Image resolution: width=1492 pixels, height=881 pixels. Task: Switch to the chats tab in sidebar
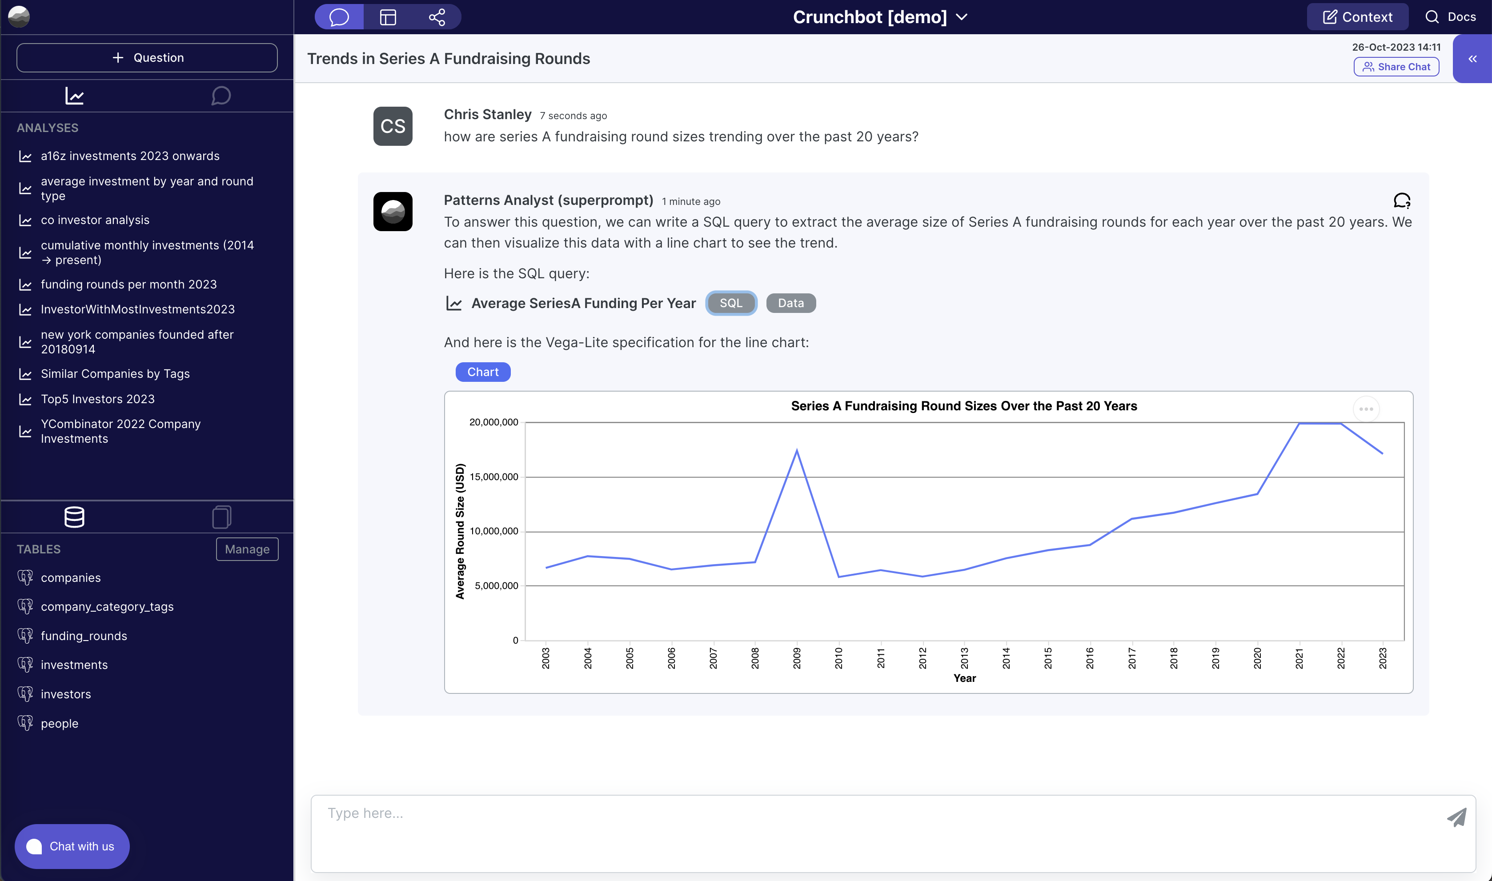(x=221, y=96)
